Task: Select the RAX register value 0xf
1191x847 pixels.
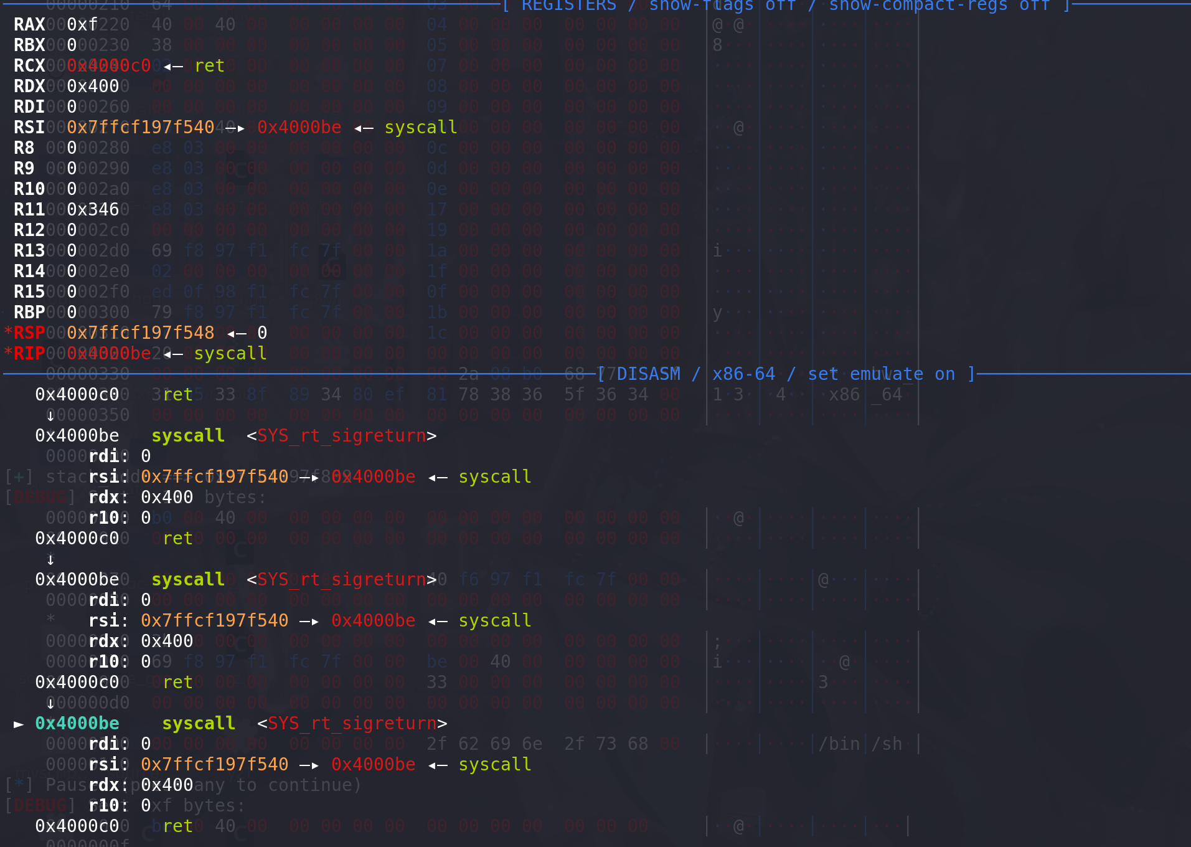Action: 82,24
